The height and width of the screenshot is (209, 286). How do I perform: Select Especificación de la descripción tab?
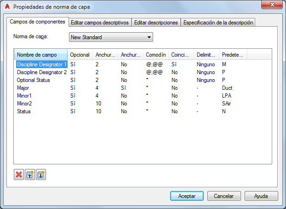218,23
